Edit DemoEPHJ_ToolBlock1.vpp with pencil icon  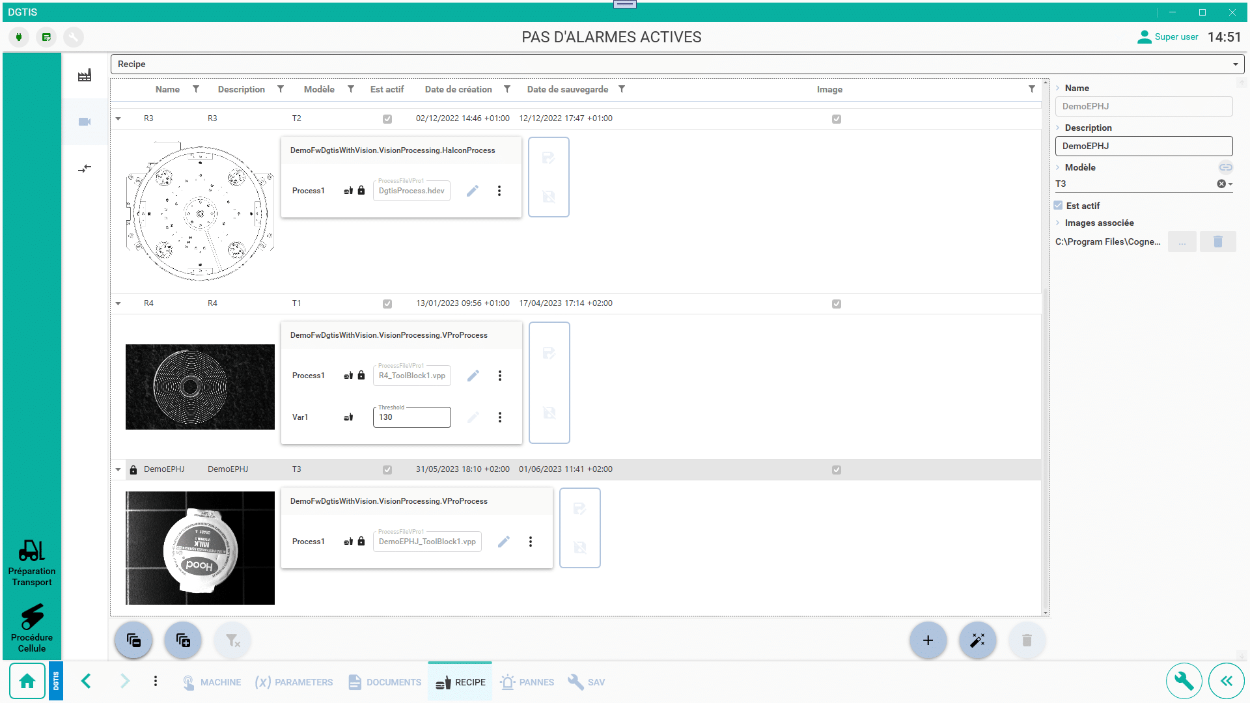click(x=504, y=542)
